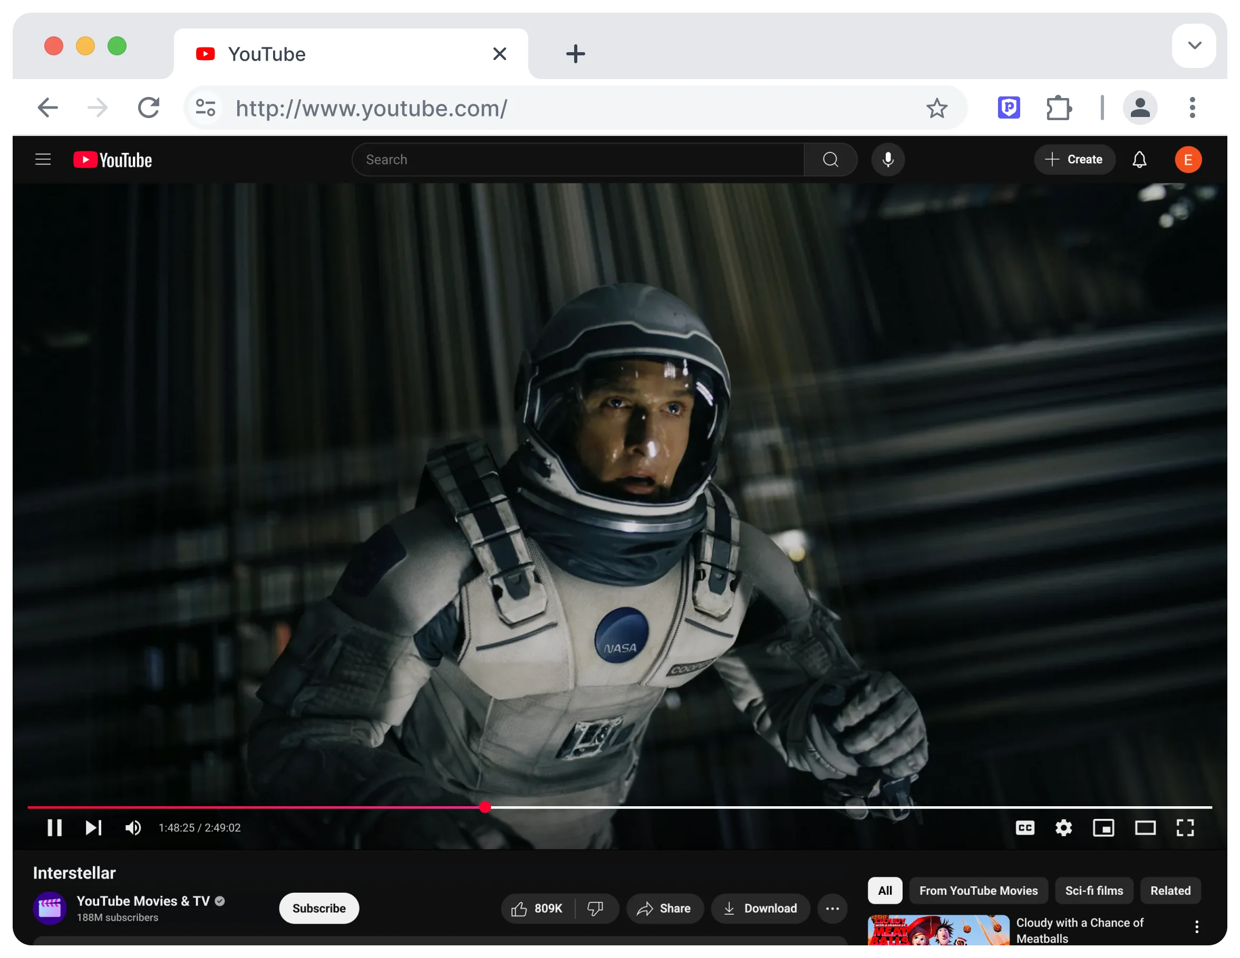Subscribe to YouTube Movies & TV

pos(318,908)
